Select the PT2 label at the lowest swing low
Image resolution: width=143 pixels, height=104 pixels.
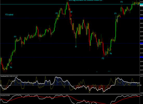click(103, 58)
